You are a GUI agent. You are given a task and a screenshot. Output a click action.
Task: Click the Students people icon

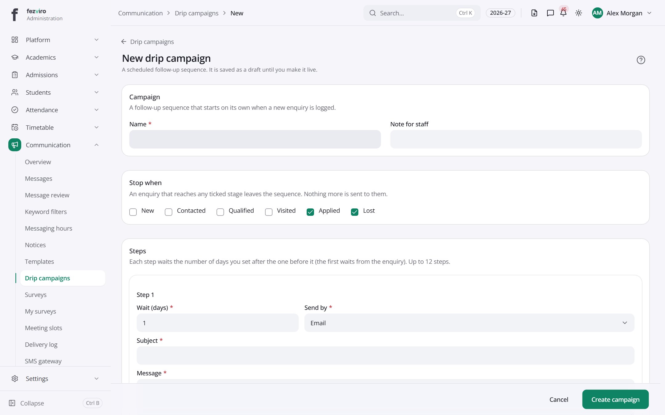coord(15,92)
